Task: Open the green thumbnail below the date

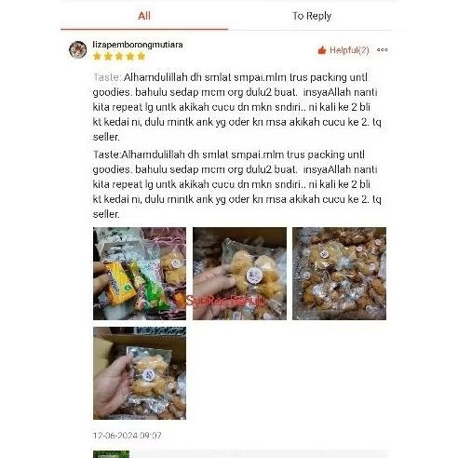Action: (x=111, y=454)
